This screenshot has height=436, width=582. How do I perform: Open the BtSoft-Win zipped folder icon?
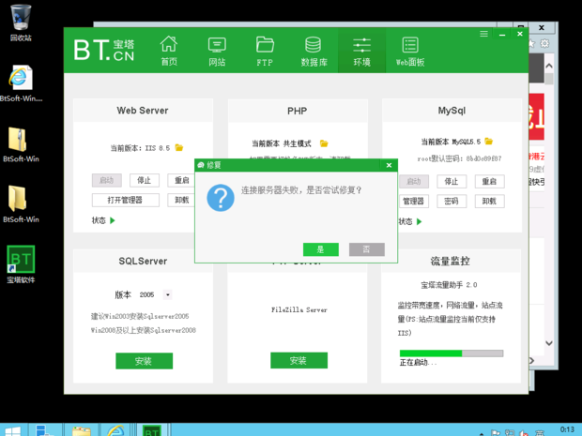(x=21, y=144)
